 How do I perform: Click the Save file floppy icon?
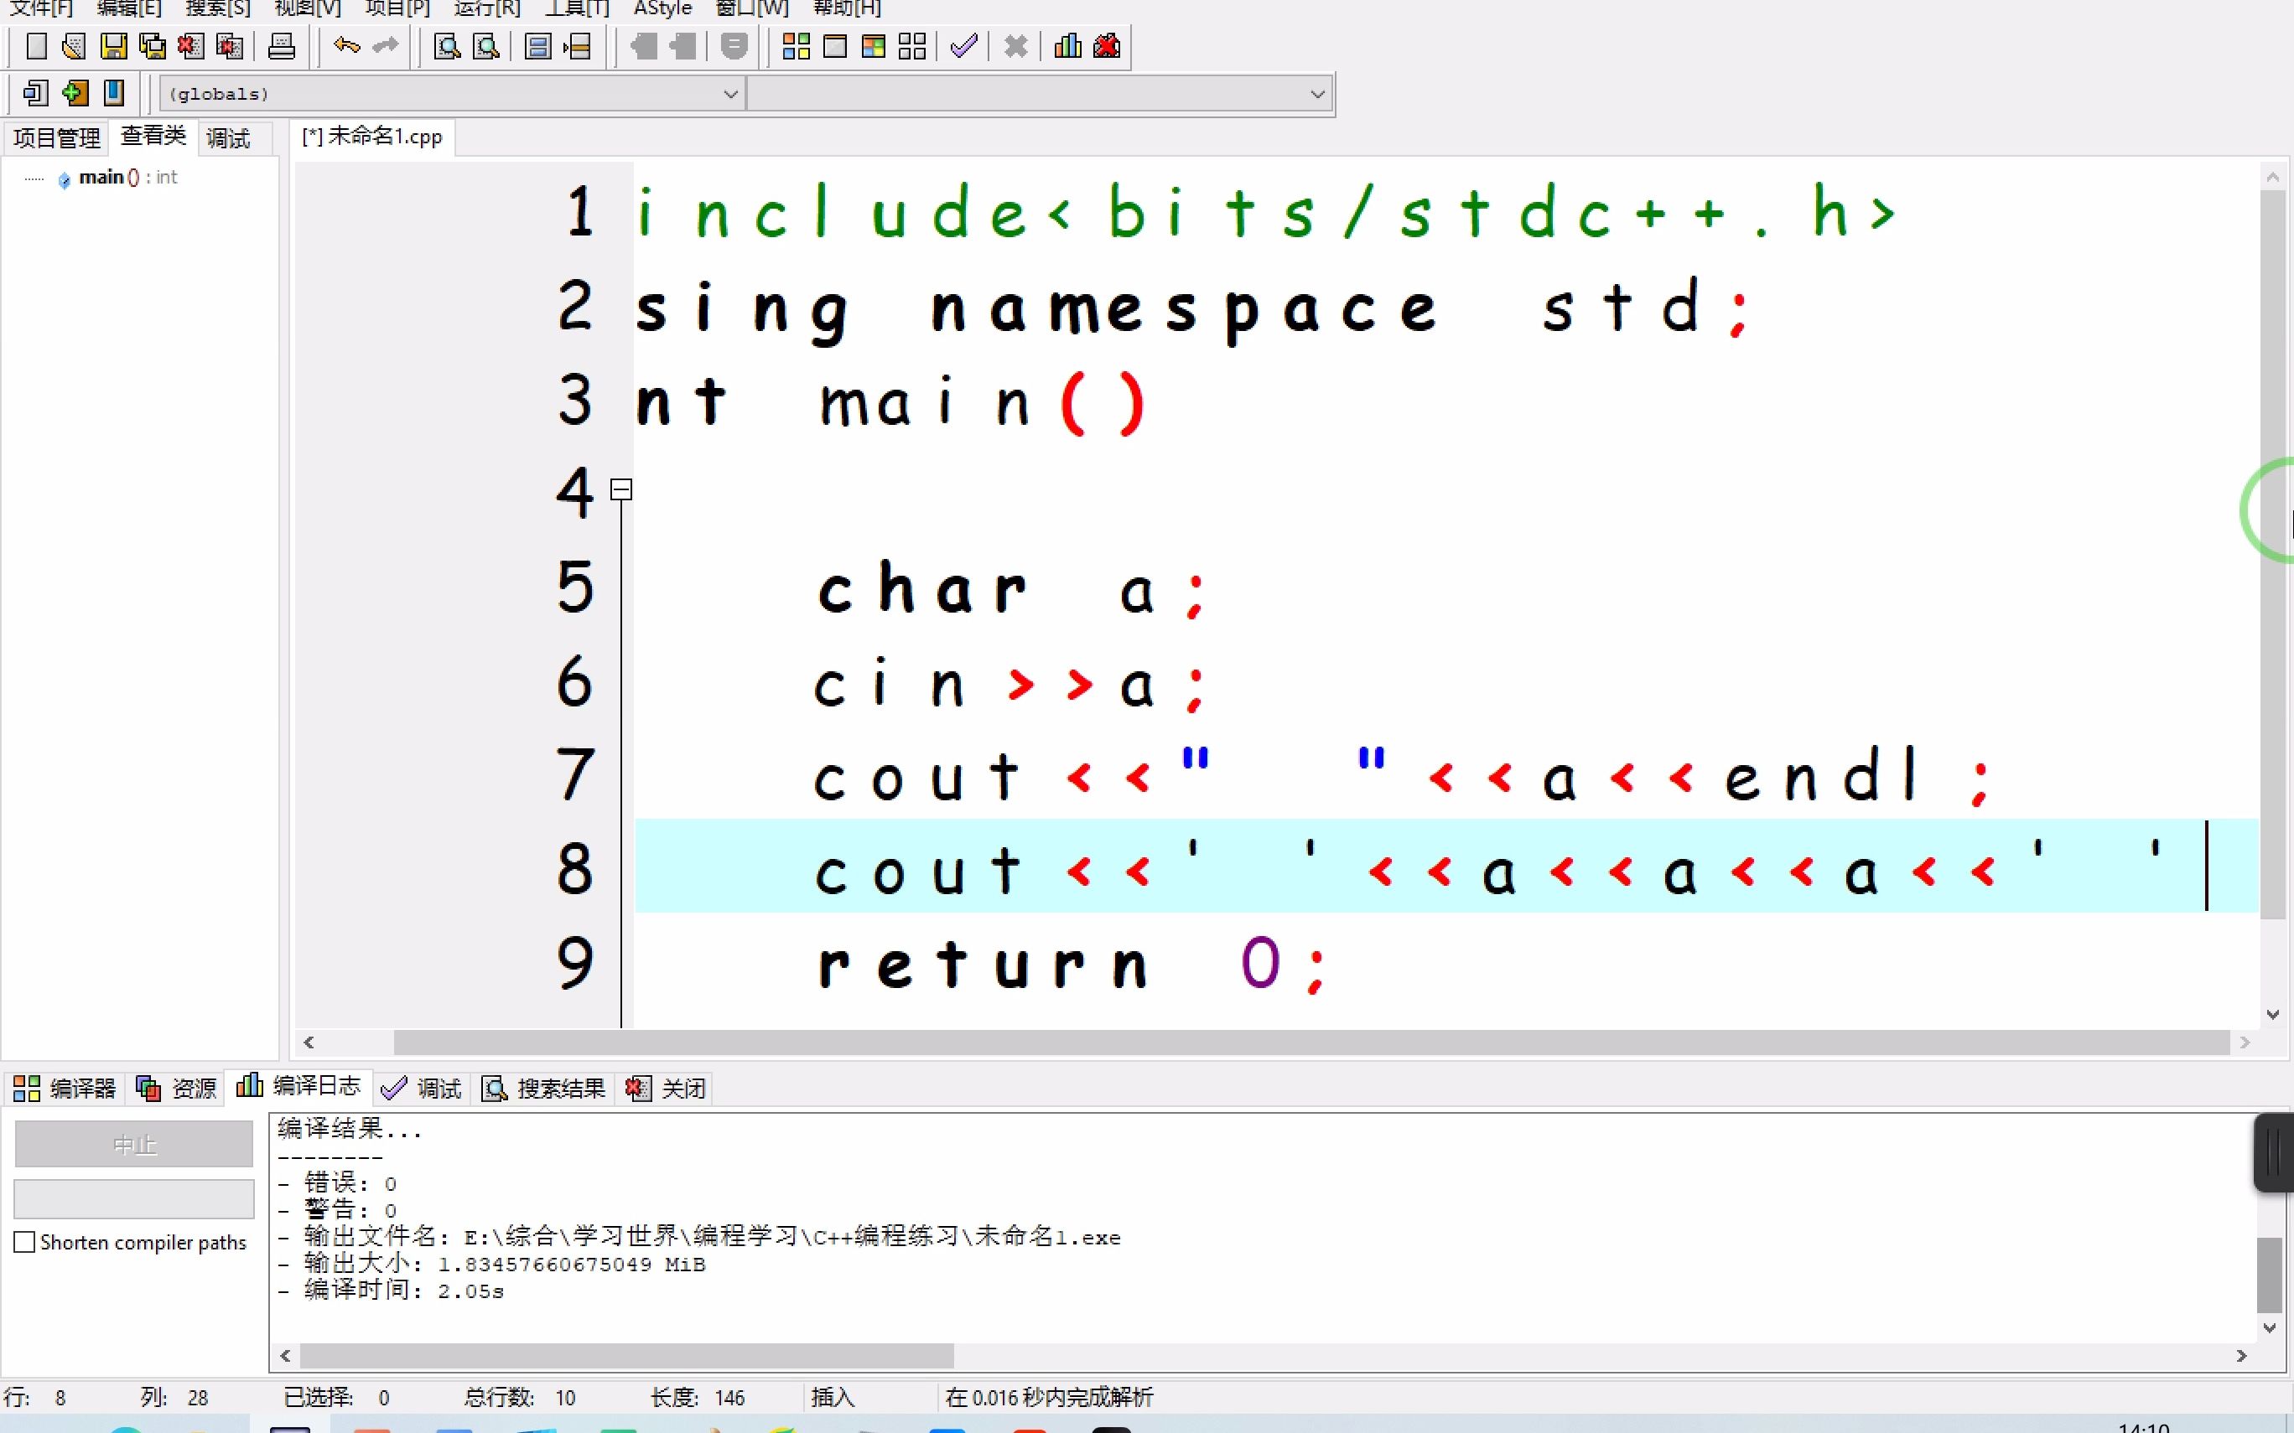coord(114,45)
